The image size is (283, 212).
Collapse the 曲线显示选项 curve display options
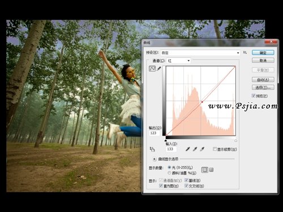[155, 159]
